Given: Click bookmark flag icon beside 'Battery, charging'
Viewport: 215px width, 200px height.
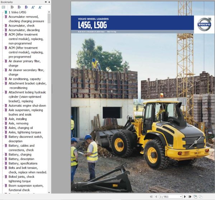Looking at the screenshot, I should (6, 155).
